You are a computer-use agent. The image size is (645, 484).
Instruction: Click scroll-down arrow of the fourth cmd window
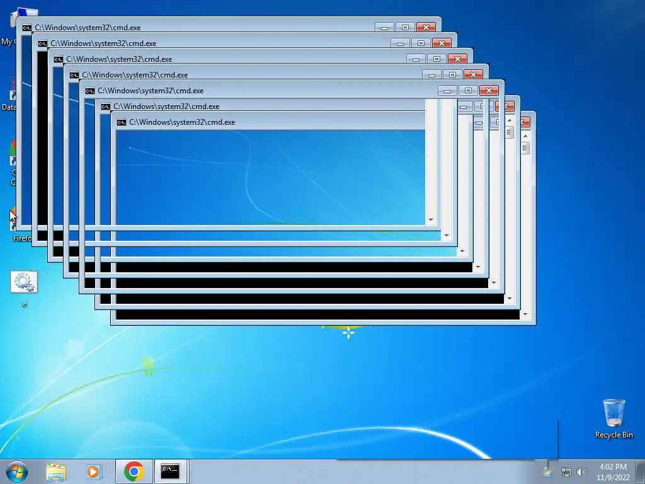(x=478, y=267)
